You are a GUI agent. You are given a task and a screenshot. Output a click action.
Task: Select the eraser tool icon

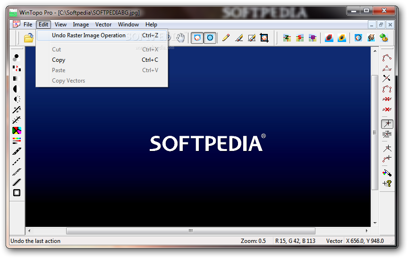click(239, 38)
